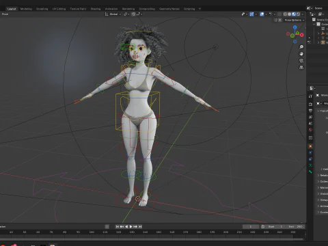Open the Armature data properties tab icon
The image size is (328, 246).
(x=310, y=165)
